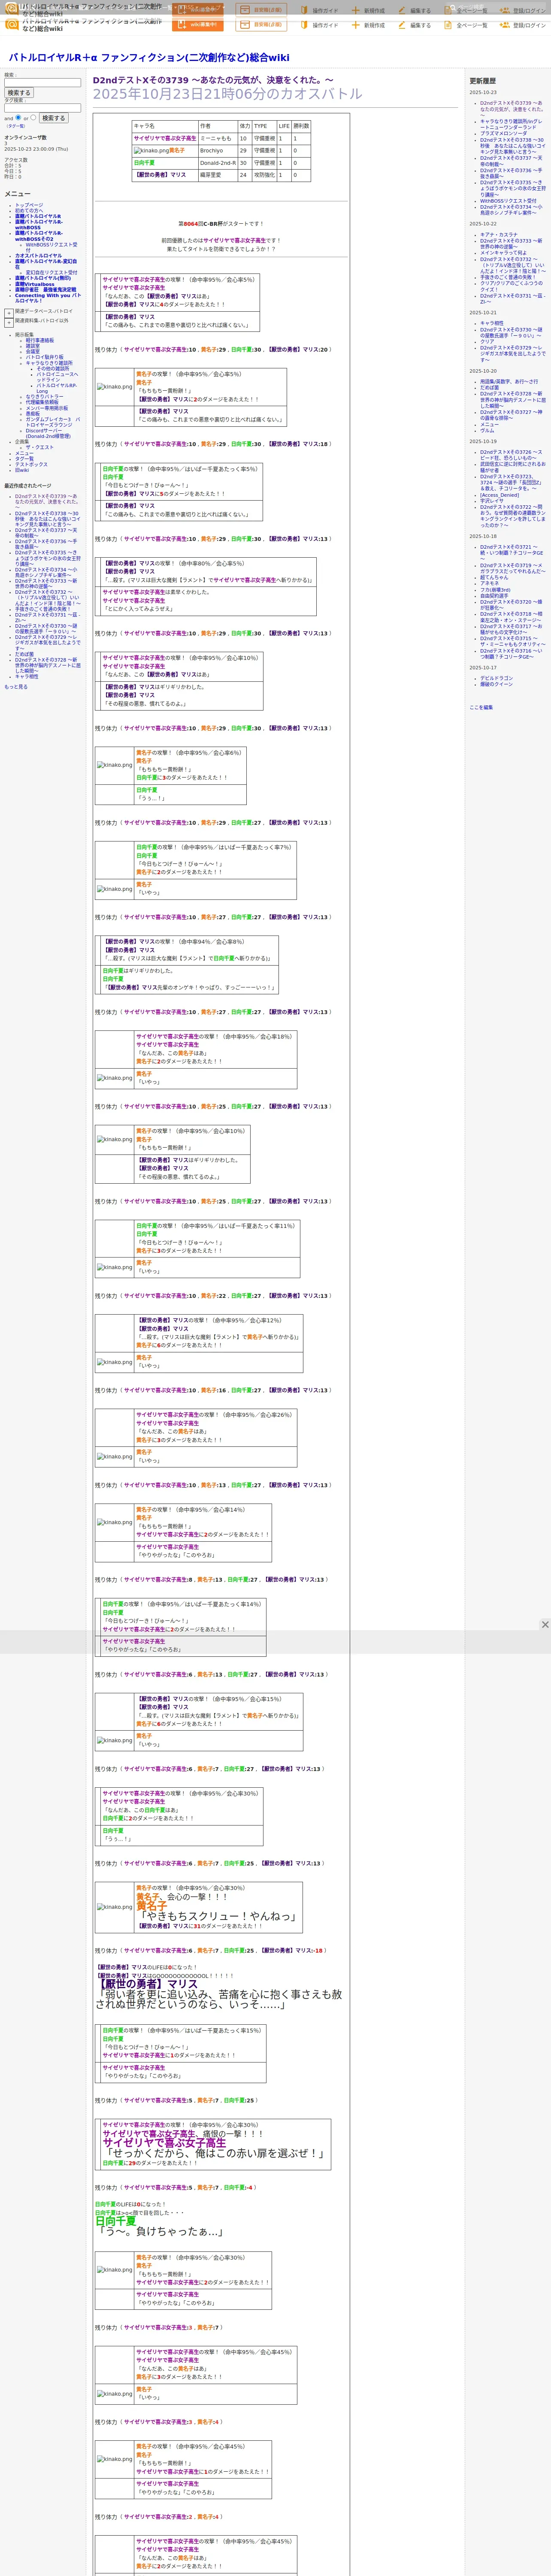Open 変幻自在リクエスト受付 menu link
The height and width of the screenshot is (2576, 551).
click(51, 272)
